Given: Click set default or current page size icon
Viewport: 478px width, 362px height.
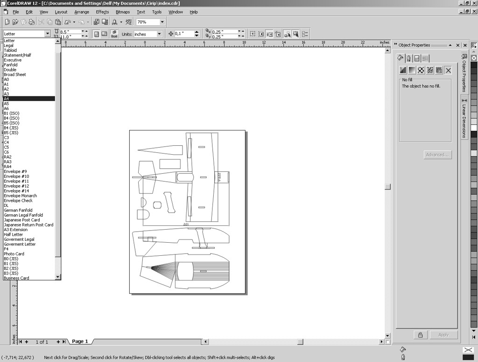Looking at the screenshot, I should tap(114, 34).
